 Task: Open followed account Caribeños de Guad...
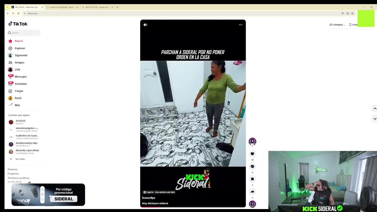click(24, 137)
